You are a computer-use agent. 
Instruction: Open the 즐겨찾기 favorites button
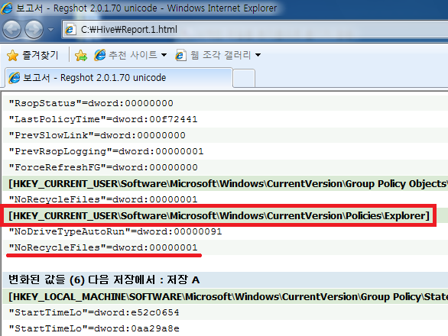coord(33,55)
